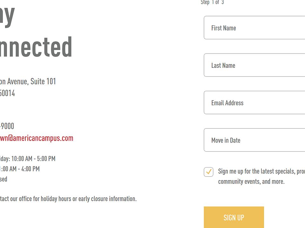This screenshot has width=305, height=228.
Task: Select the Email Address field
Action: (x=254, y=103)
